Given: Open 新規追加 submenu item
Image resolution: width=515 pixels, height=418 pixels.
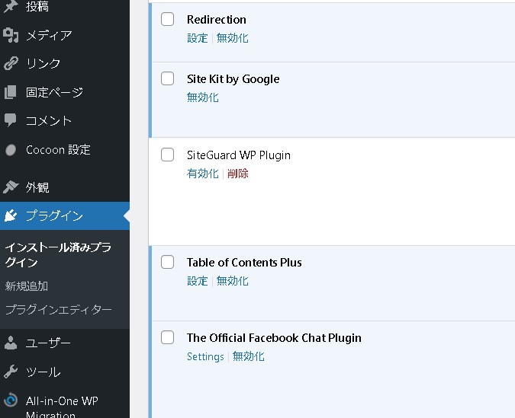Looking at the screenshot, I should [27, 286].
